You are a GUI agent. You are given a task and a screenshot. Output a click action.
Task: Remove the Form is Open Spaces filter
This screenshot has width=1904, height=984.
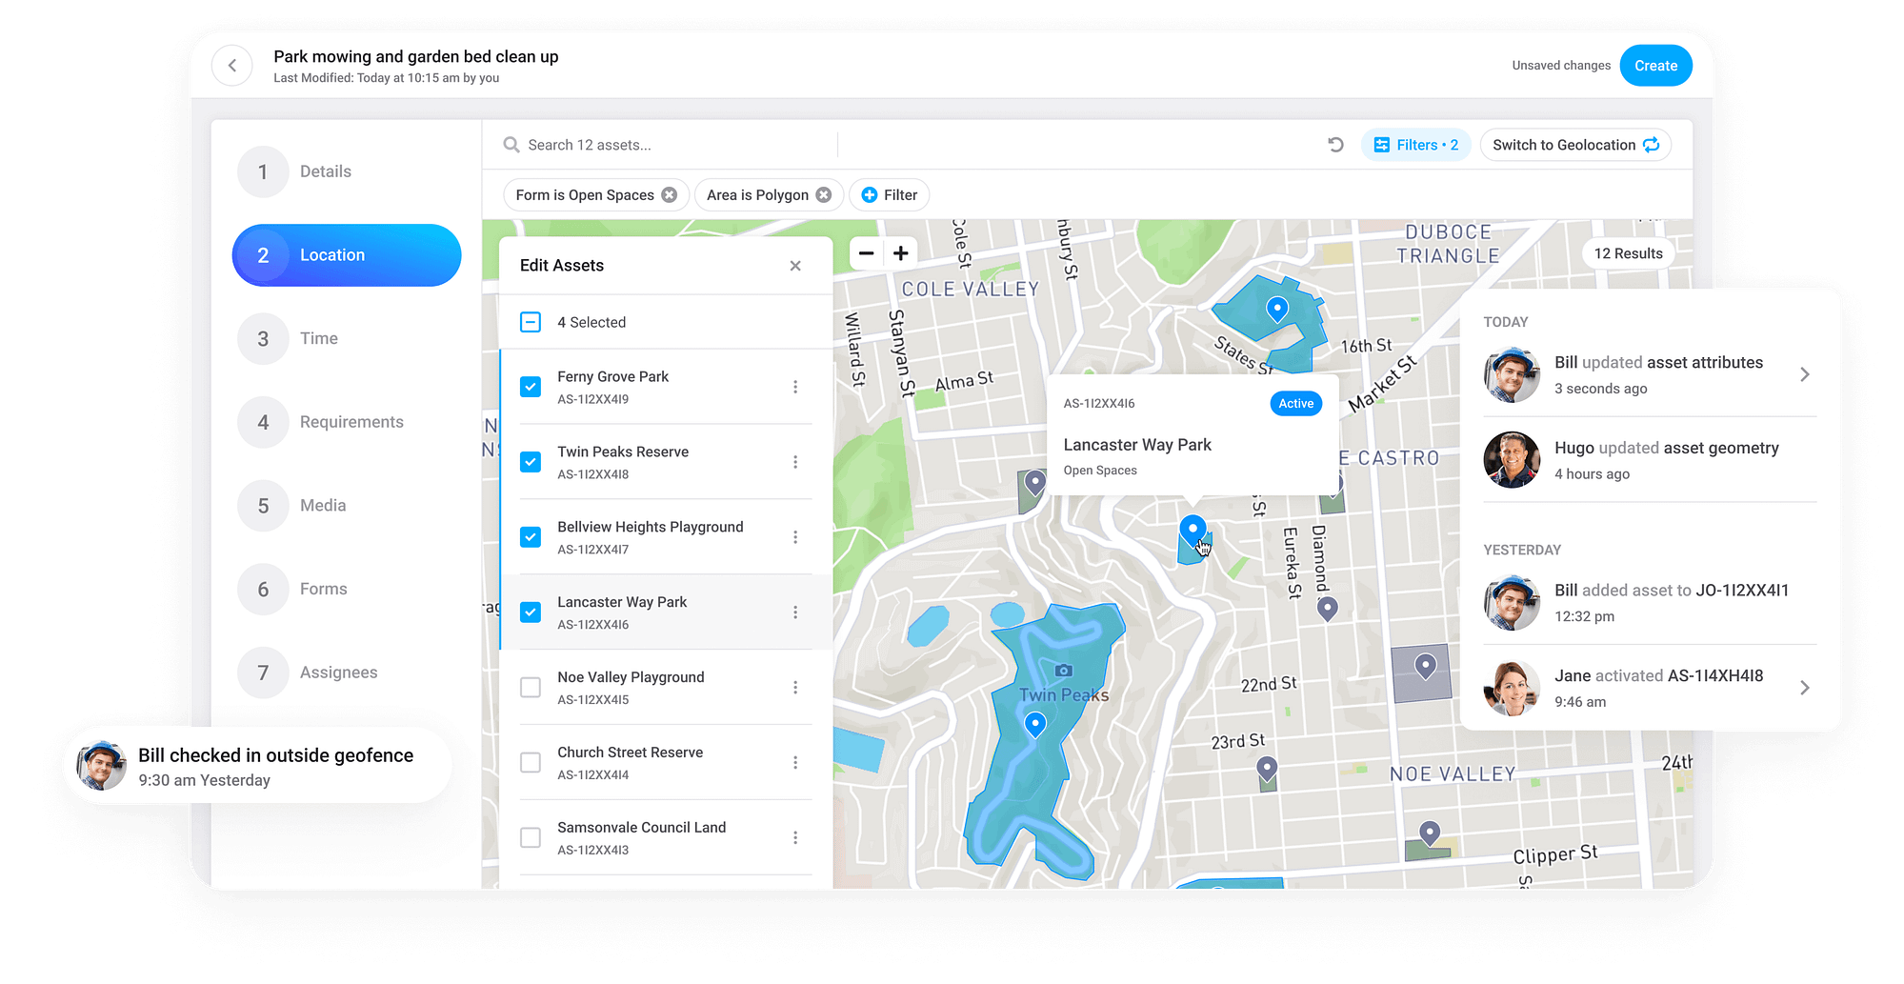click(670, 195)
